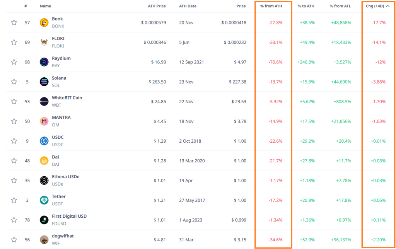Viewport: 396px width, 249px height.
Task: Click the +240.3% to ATH value
Action: click(x=306, y=62)
